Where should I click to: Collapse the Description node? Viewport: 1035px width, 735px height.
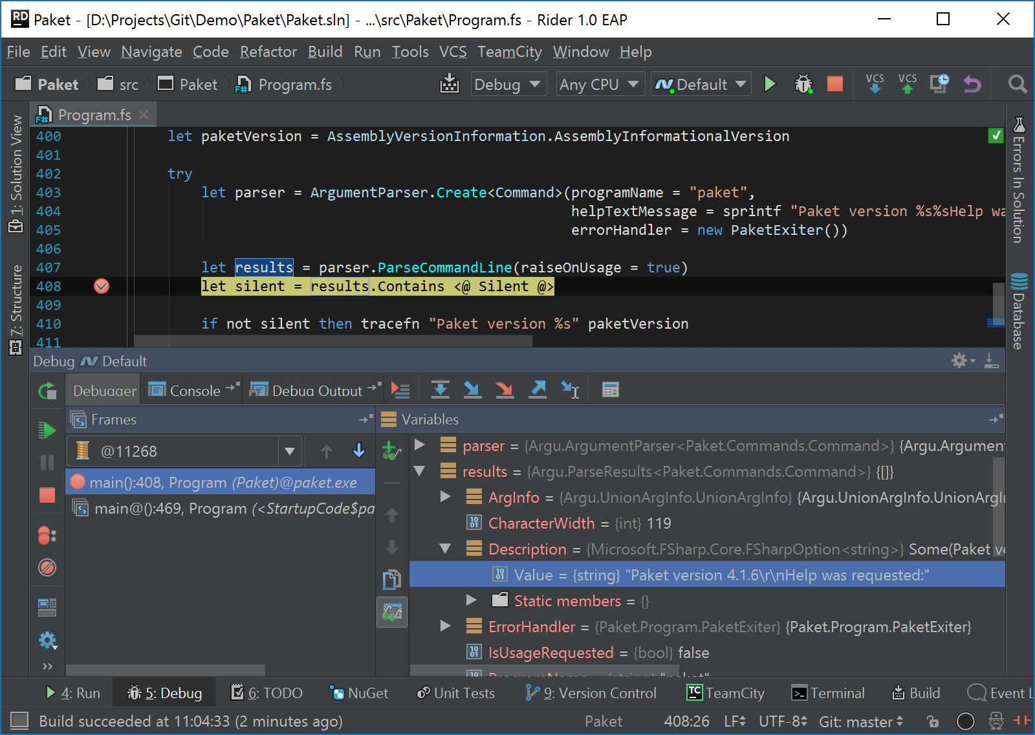point(445,549)
